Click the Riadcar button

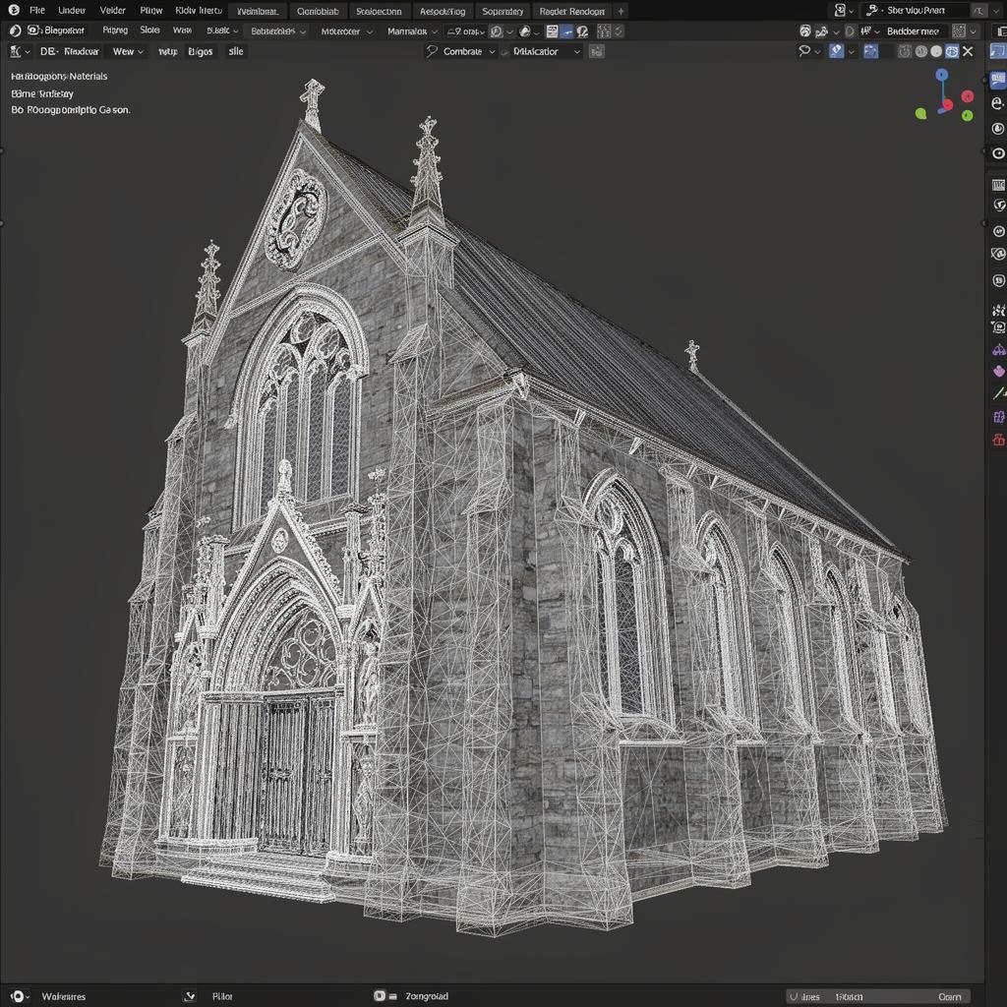pos(82,51)
